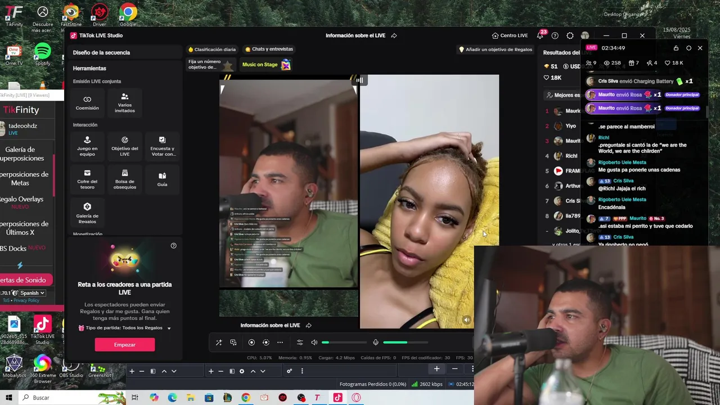The width and height of the screenshot is (720, 405).
Task: Open the Spotify desktop shortcut
Action: tap(43, 55)
